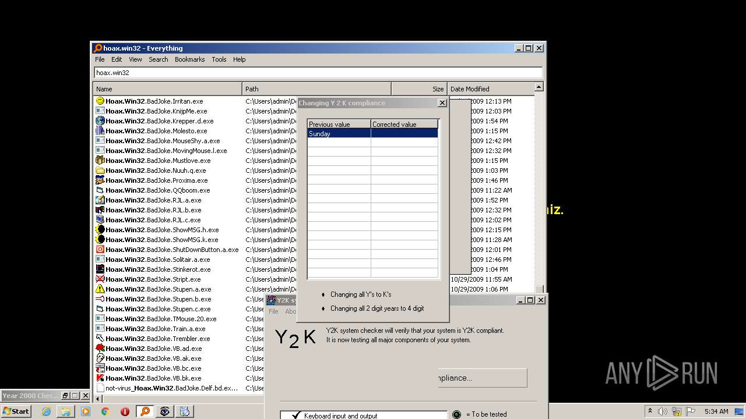Activate the Everything search taskbar button
The height and width of the screenshot is (419, 746).
pos(145,411)
